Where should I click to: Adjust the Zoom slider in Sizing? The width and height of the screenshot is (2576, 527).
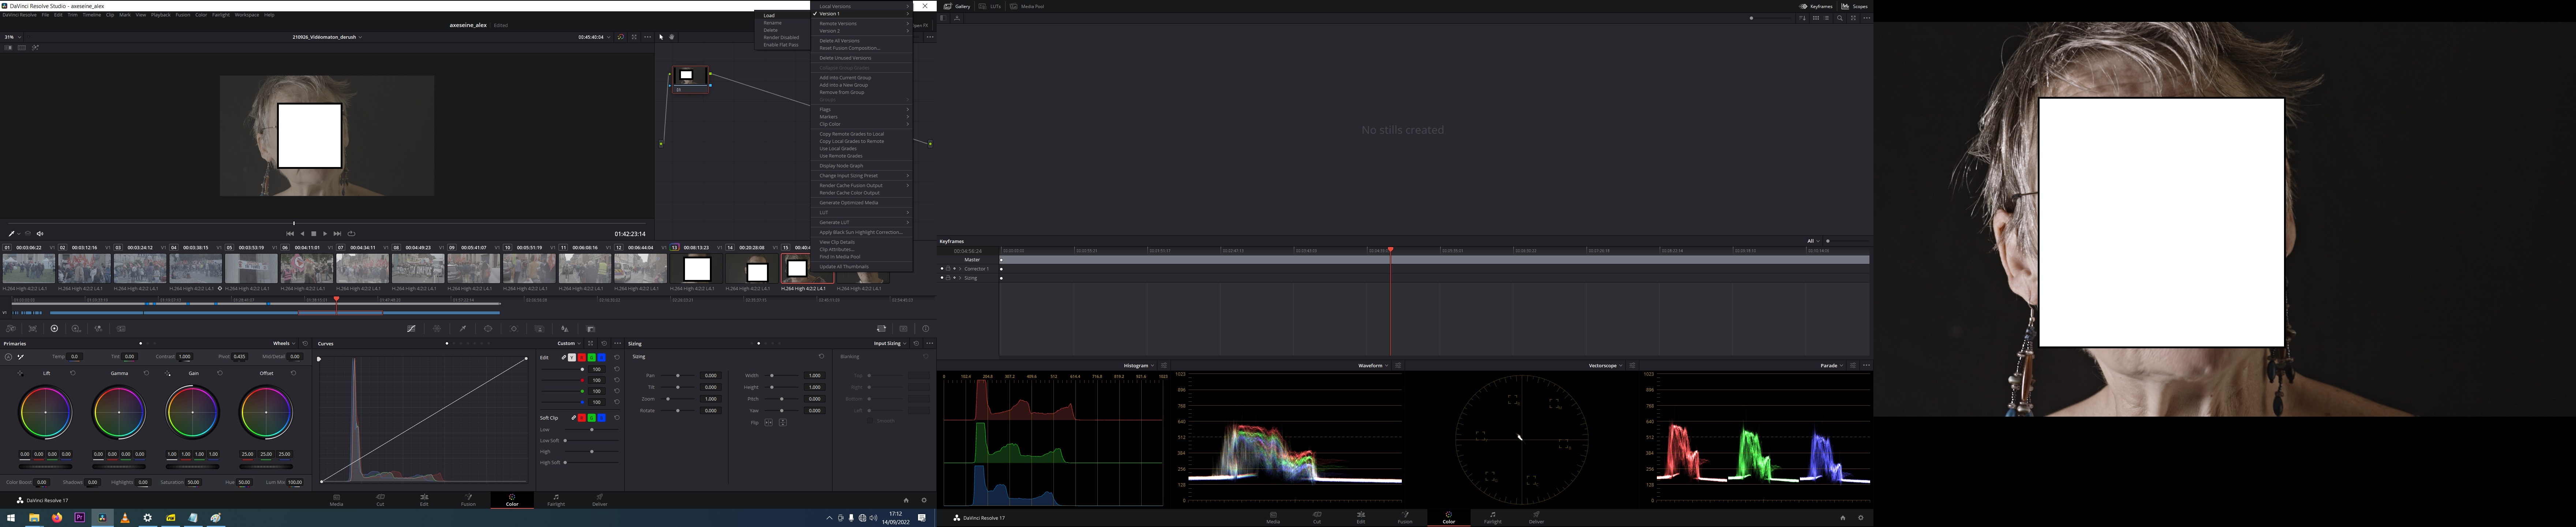click(678, 399)
